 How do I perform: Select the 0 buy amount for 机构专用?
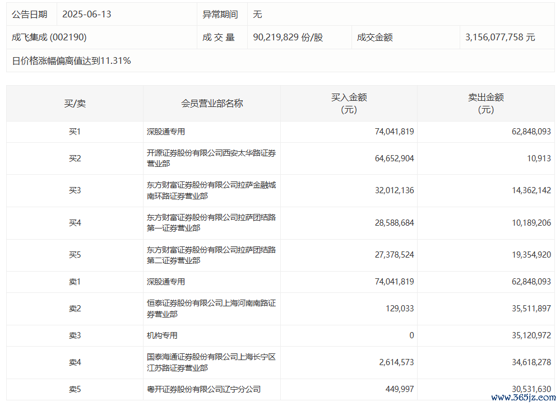[411, 335]
